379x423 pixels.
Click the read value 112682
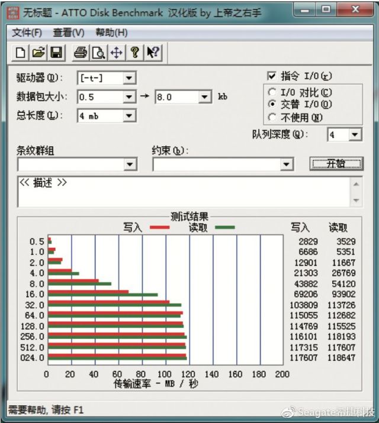coord(342,315)
